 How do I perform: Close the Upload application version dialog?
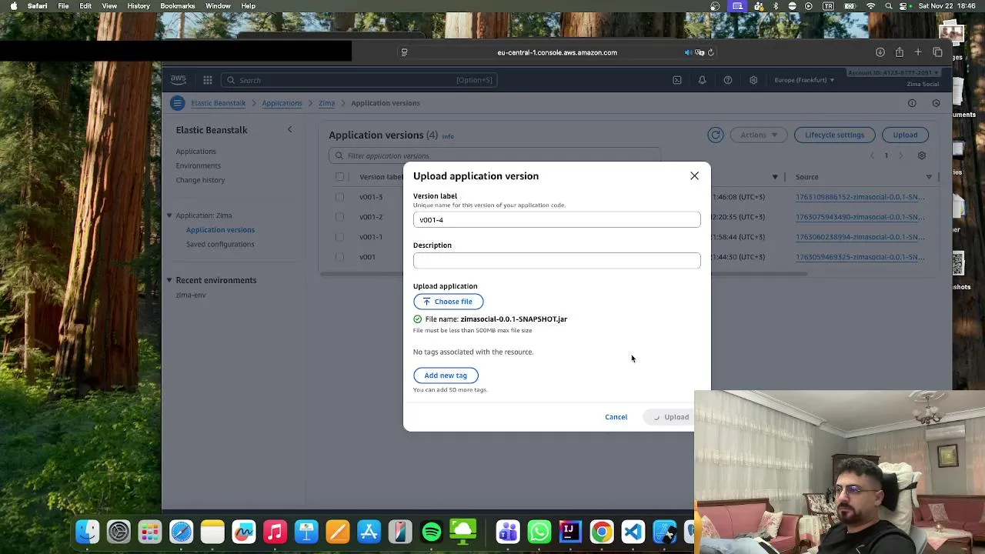[x=694, y=176]
